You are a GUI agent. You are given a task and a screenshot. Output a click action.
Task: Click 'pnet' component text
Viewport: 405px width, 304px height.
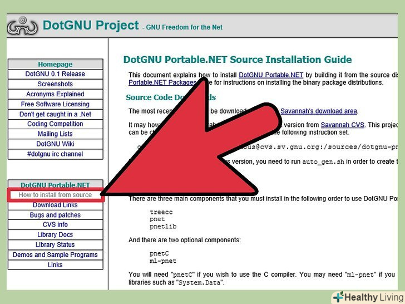pos(157,219)
